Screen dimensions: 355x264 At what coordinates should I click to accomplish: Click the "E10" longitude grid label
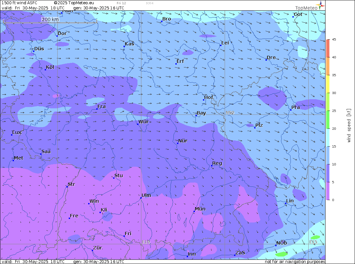tap(146, 242)
